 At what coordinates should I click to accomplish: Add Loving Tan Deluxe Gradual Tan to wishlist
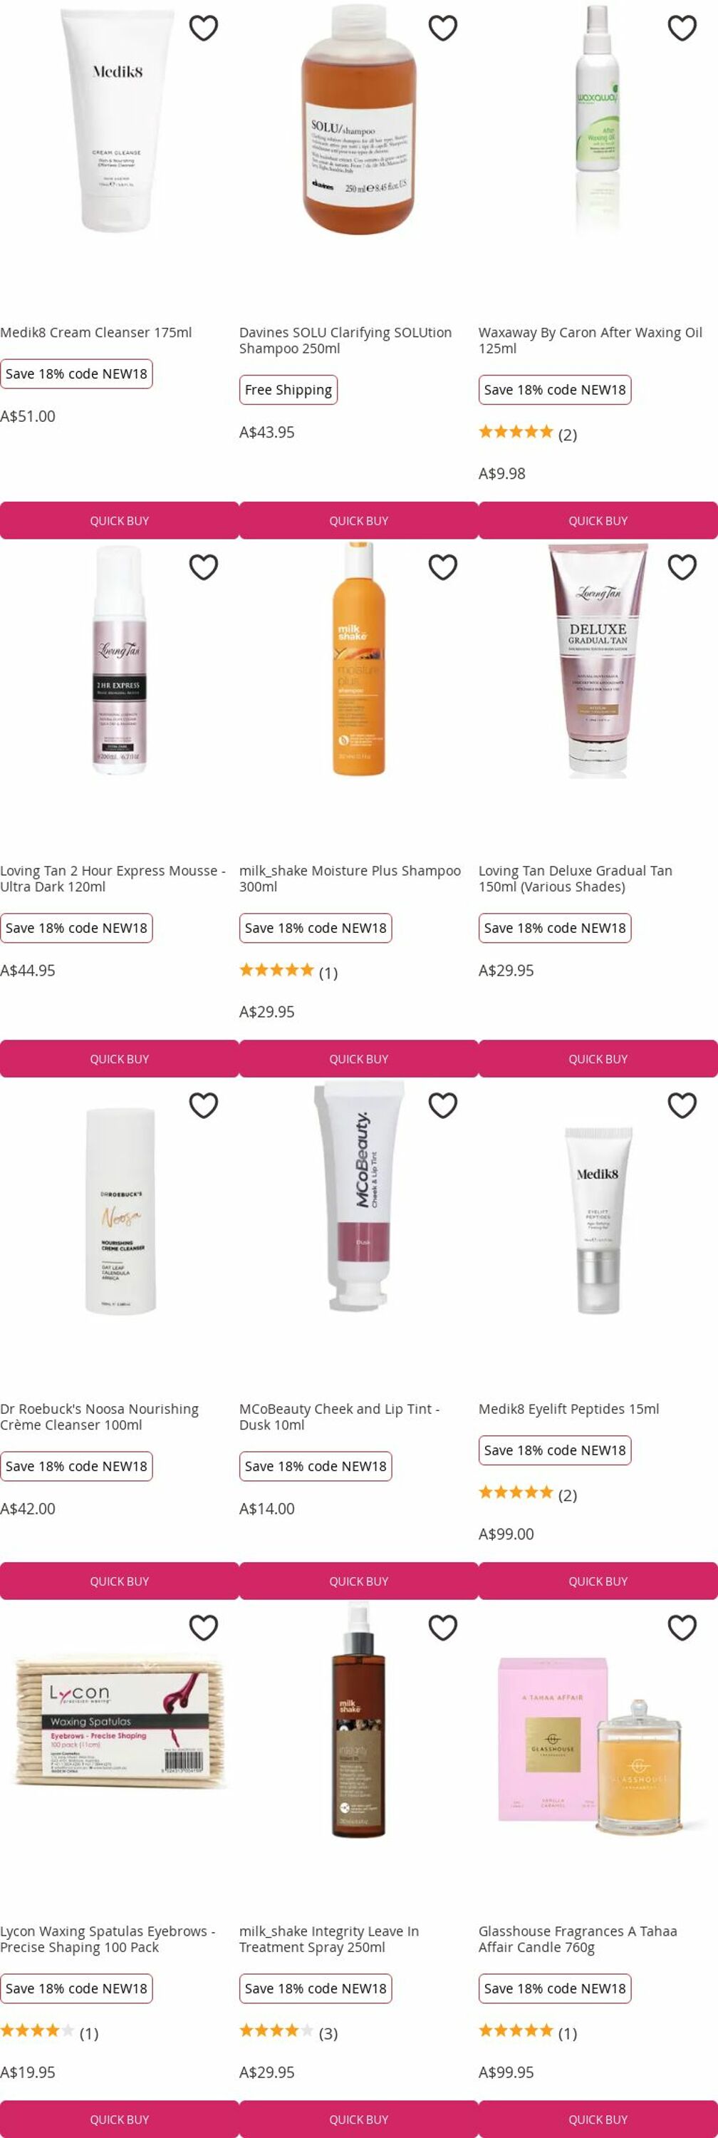682,567
